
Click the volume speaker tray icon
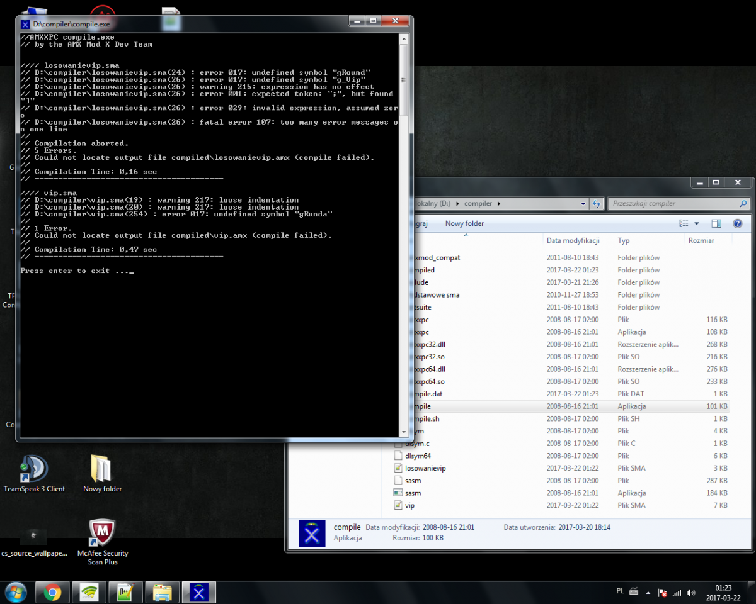click(691, 593)
